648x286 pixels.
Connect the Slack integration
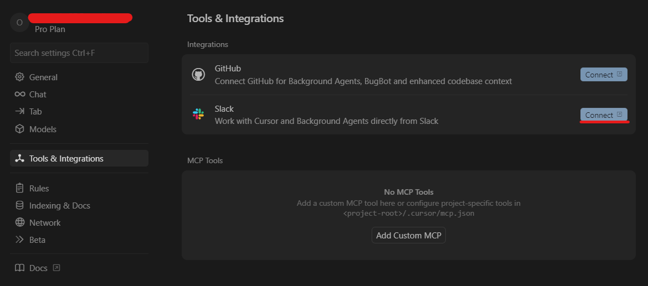(604, 115)
